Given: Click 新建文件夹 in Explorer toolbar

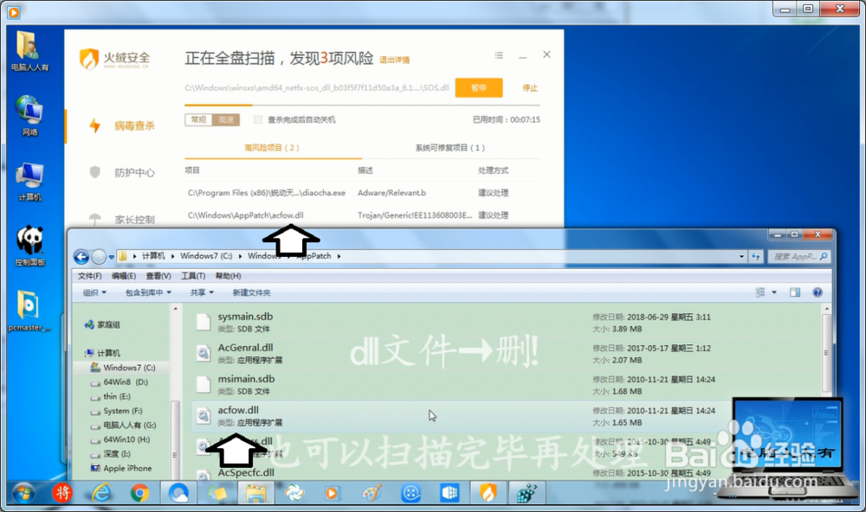Looking at the screenshot, I should pyautogui.click(x=251, y=292).
